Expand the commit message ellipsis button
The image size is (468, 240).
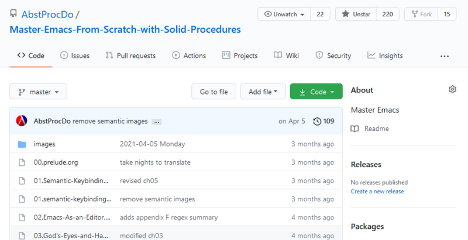click(x=157, y=121)
